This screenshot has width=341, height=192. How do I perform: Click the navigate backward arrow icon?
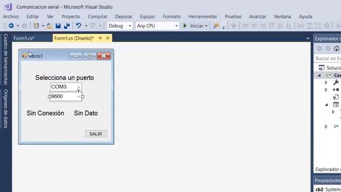click(11, 26)
